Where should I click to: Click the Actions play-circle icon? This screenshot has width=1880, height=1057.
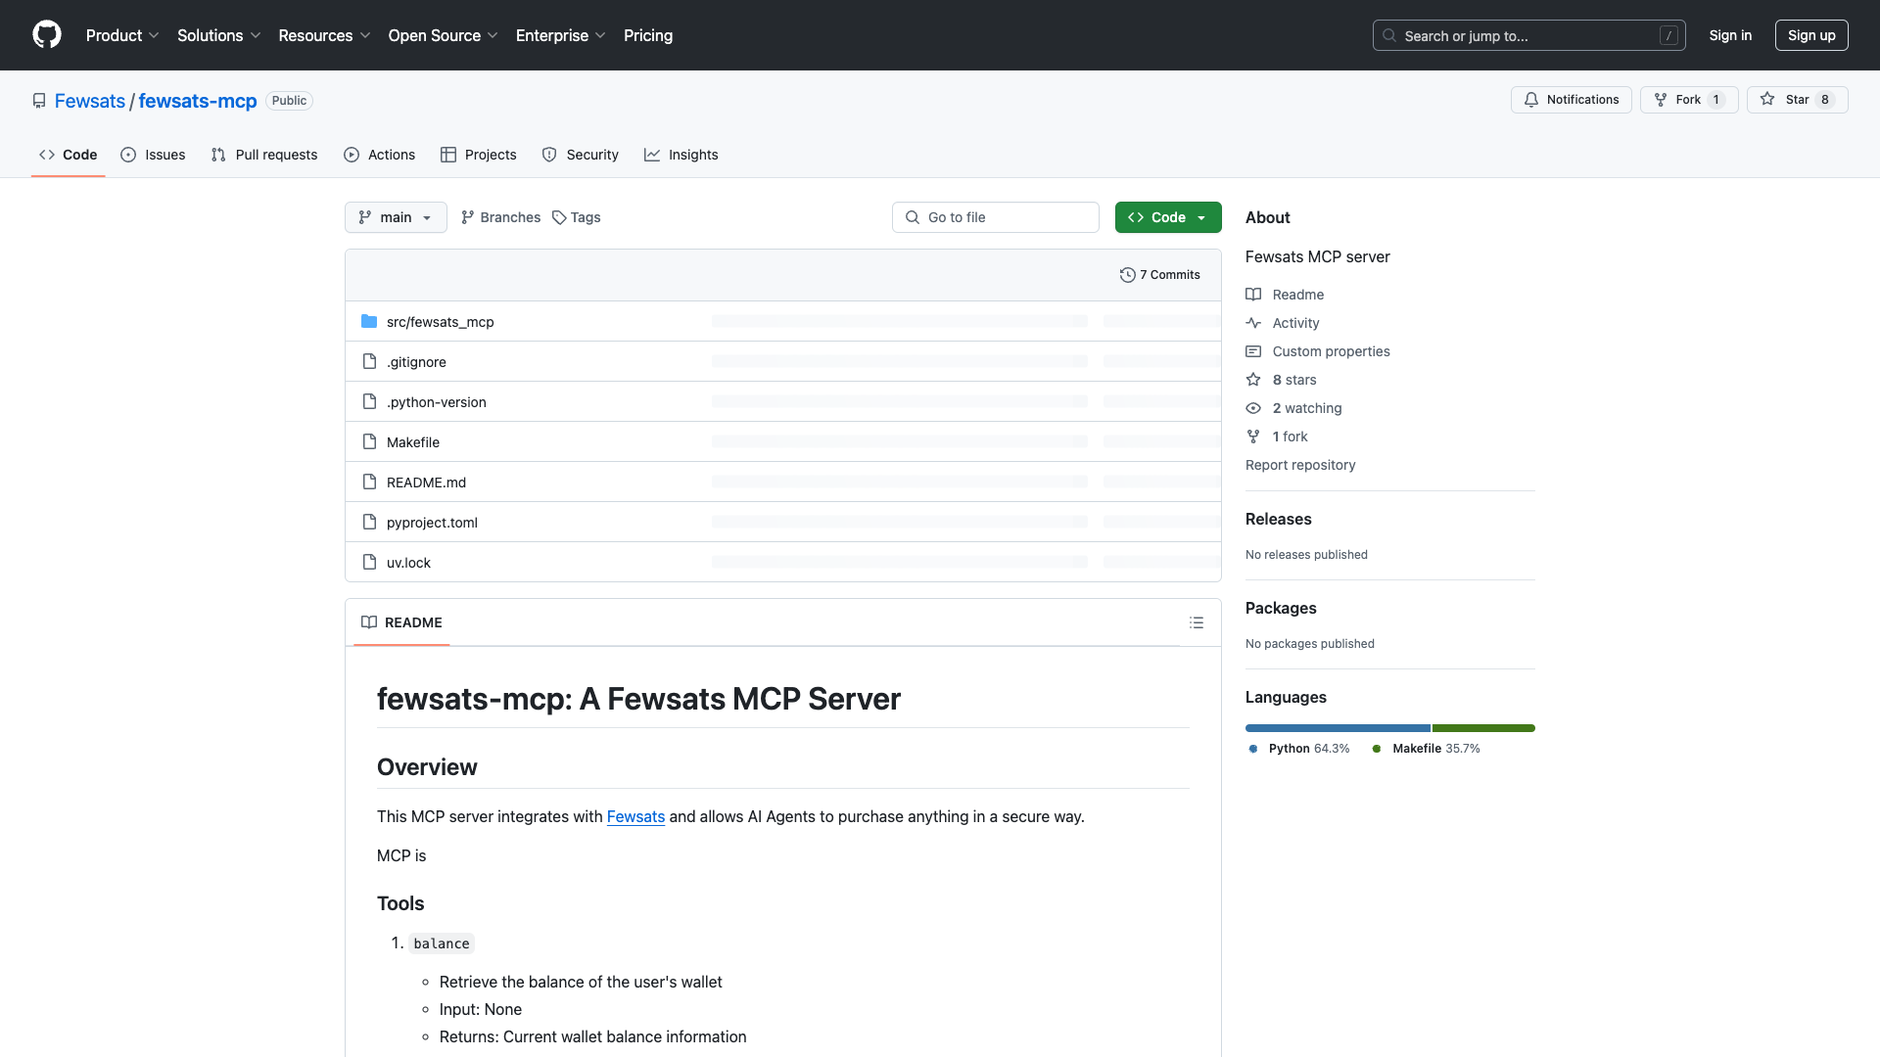[351, 155]
